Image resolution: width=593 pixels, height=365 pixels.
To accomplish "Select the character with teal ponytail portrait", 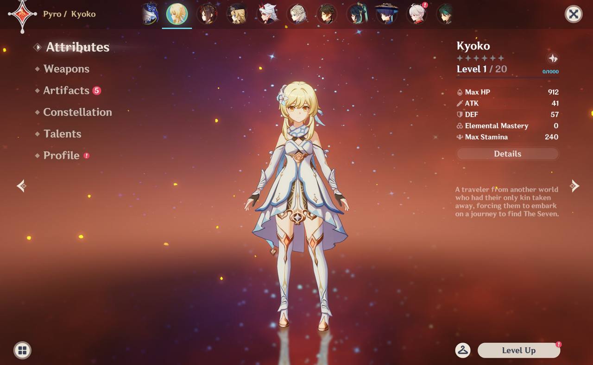I will (x=357, y=14).
